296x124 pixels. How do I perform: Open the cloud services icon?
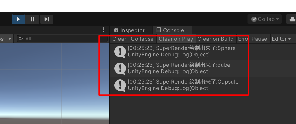tap(292, 19)
